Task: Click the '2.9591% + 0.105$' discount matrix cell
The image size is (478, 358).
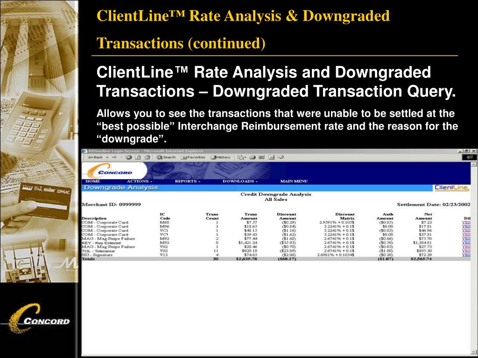Action: pos(337,222)
